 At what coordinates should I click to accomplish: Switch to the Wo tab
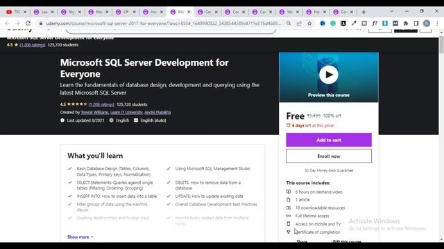tap(289, 12)
